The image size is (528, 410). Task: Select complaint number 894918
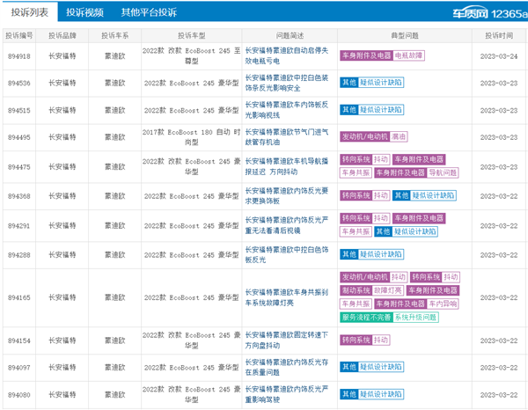[x=19, y=56]
